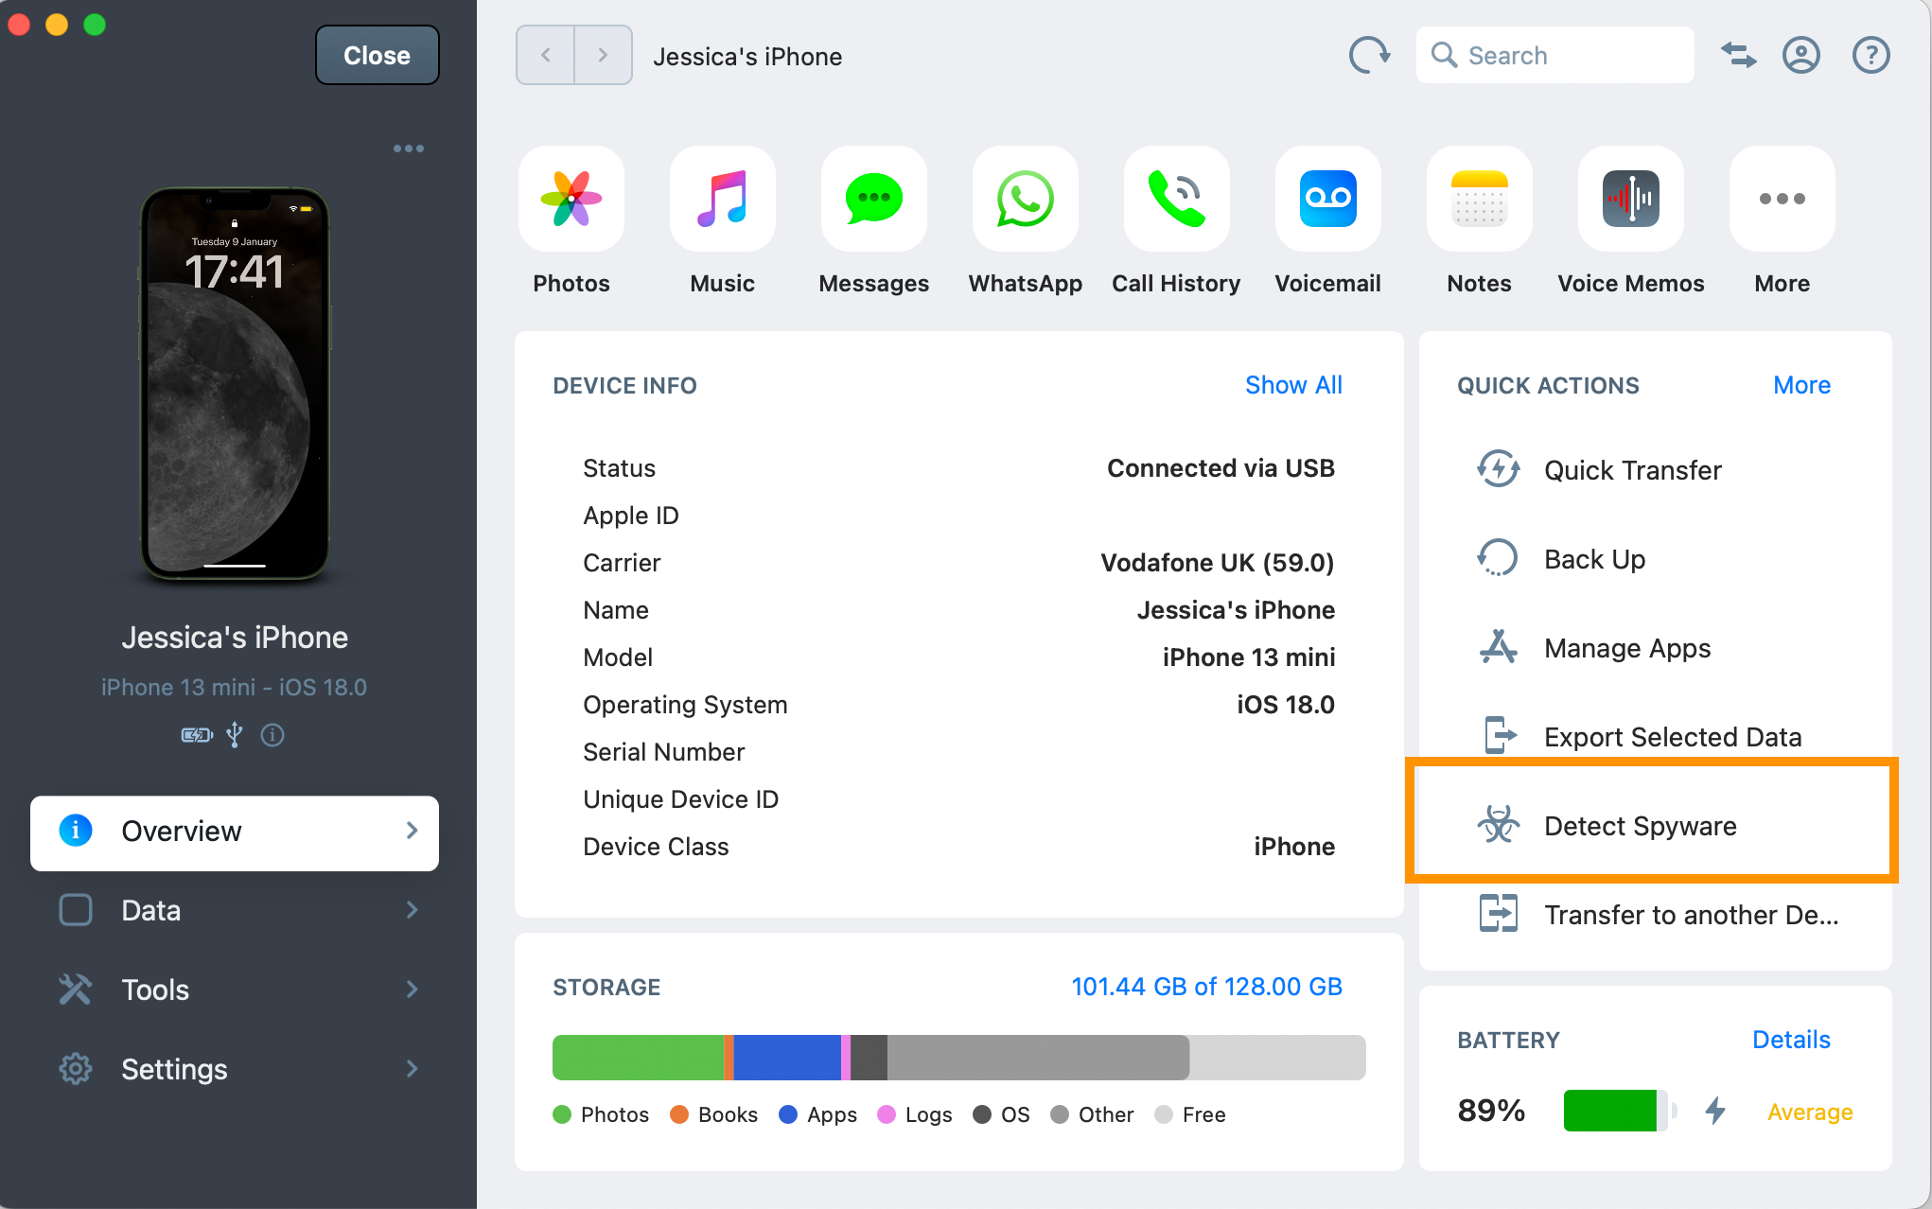Click the USB connection icon under device name
The width and height of the screenshot is (1932, 1209).
235,735
